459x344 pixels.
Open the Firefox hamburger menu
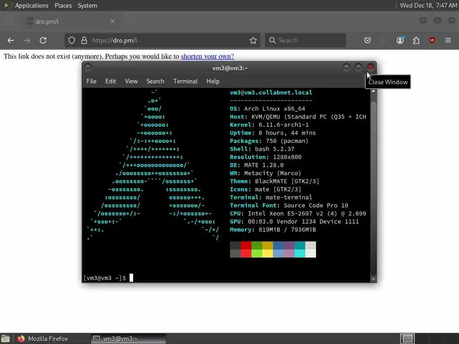(448, 40)
